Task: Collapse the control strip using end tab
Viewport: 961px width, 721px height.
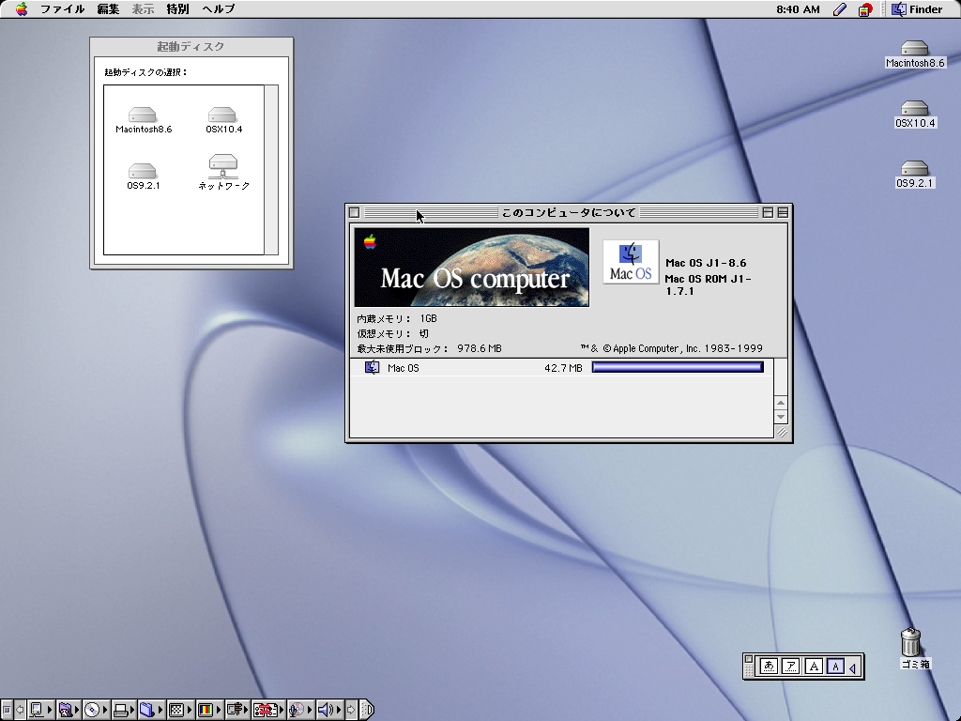Action: (367, 710)
